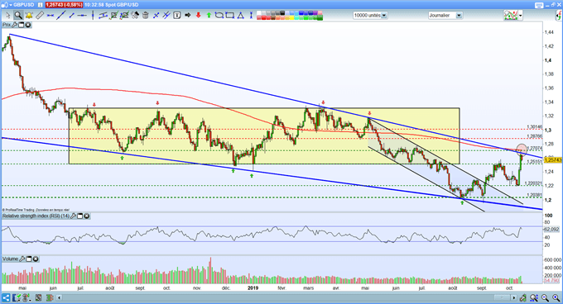Screen dimensions: 563x304
Task: Select the rectangle drawing tool
Action: [230, 15]
